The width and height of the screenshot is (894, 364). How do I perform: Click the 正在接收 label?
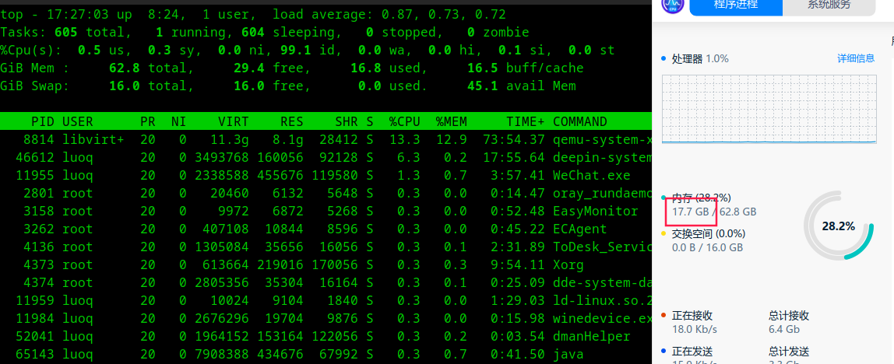692,316
